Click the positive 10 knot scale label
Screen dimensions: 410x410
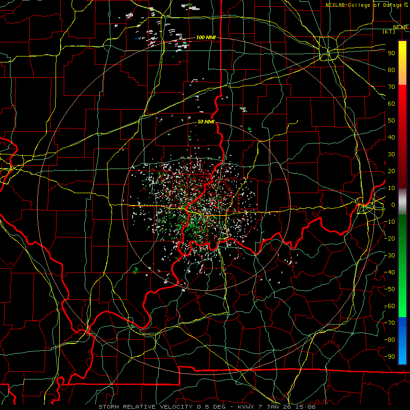click(391, 188)
